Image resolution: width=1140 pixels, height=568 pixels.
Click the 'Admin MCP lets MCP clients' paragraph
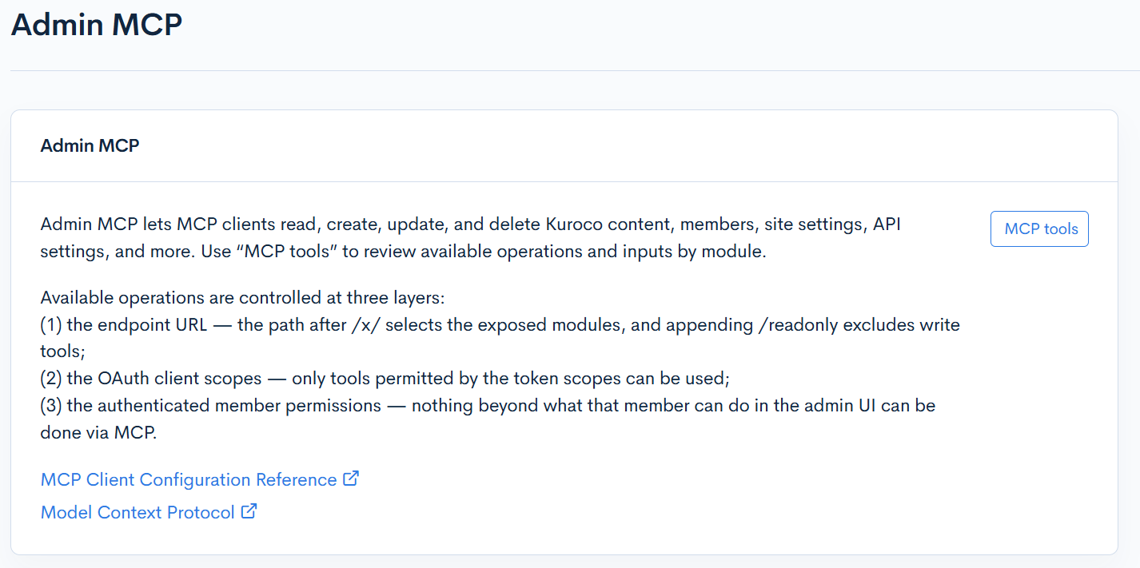point(471,238)
